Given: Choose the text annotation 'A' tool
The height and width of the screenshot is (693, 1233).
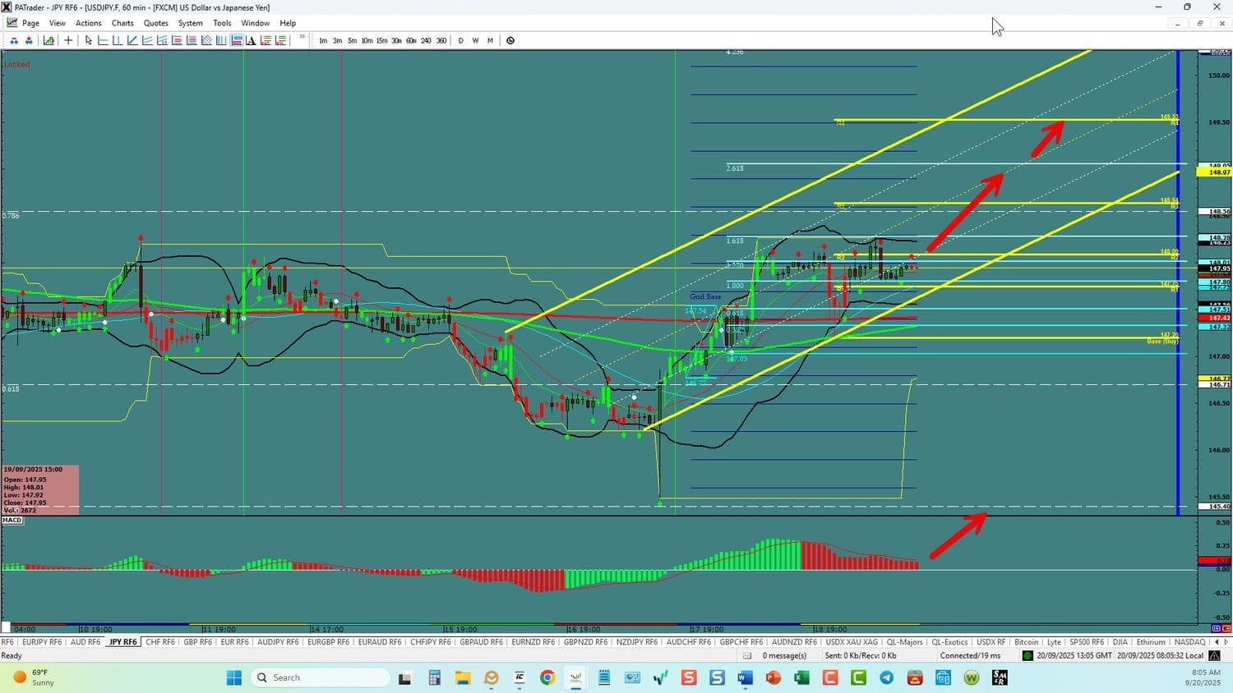Looking at the screenshot, I should click(x=251, y=40).
